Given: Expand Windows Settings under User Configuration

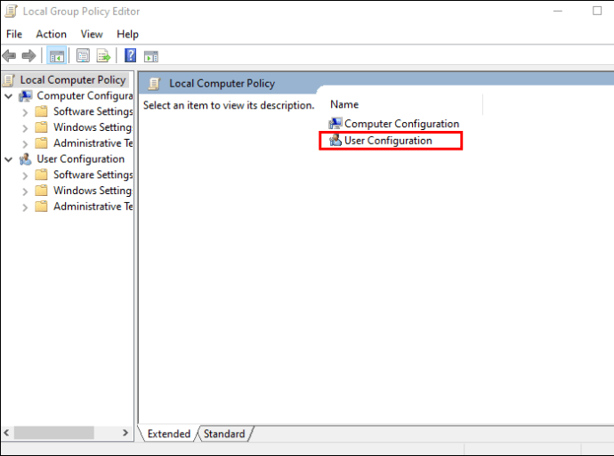Looking at the screenshot, I should coord(25,191).
